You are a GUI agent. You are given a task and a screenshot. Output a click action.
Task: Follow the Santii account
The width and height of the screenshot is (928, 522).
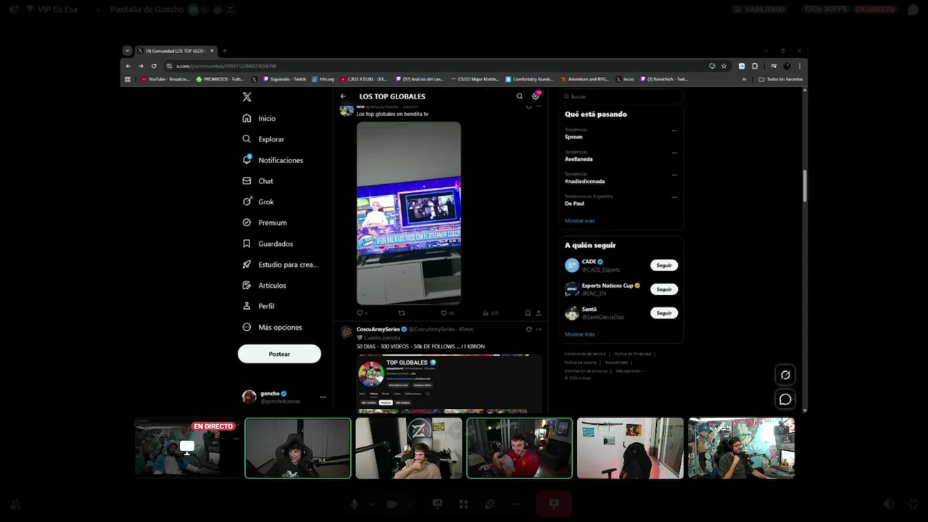tap(664, 313)
